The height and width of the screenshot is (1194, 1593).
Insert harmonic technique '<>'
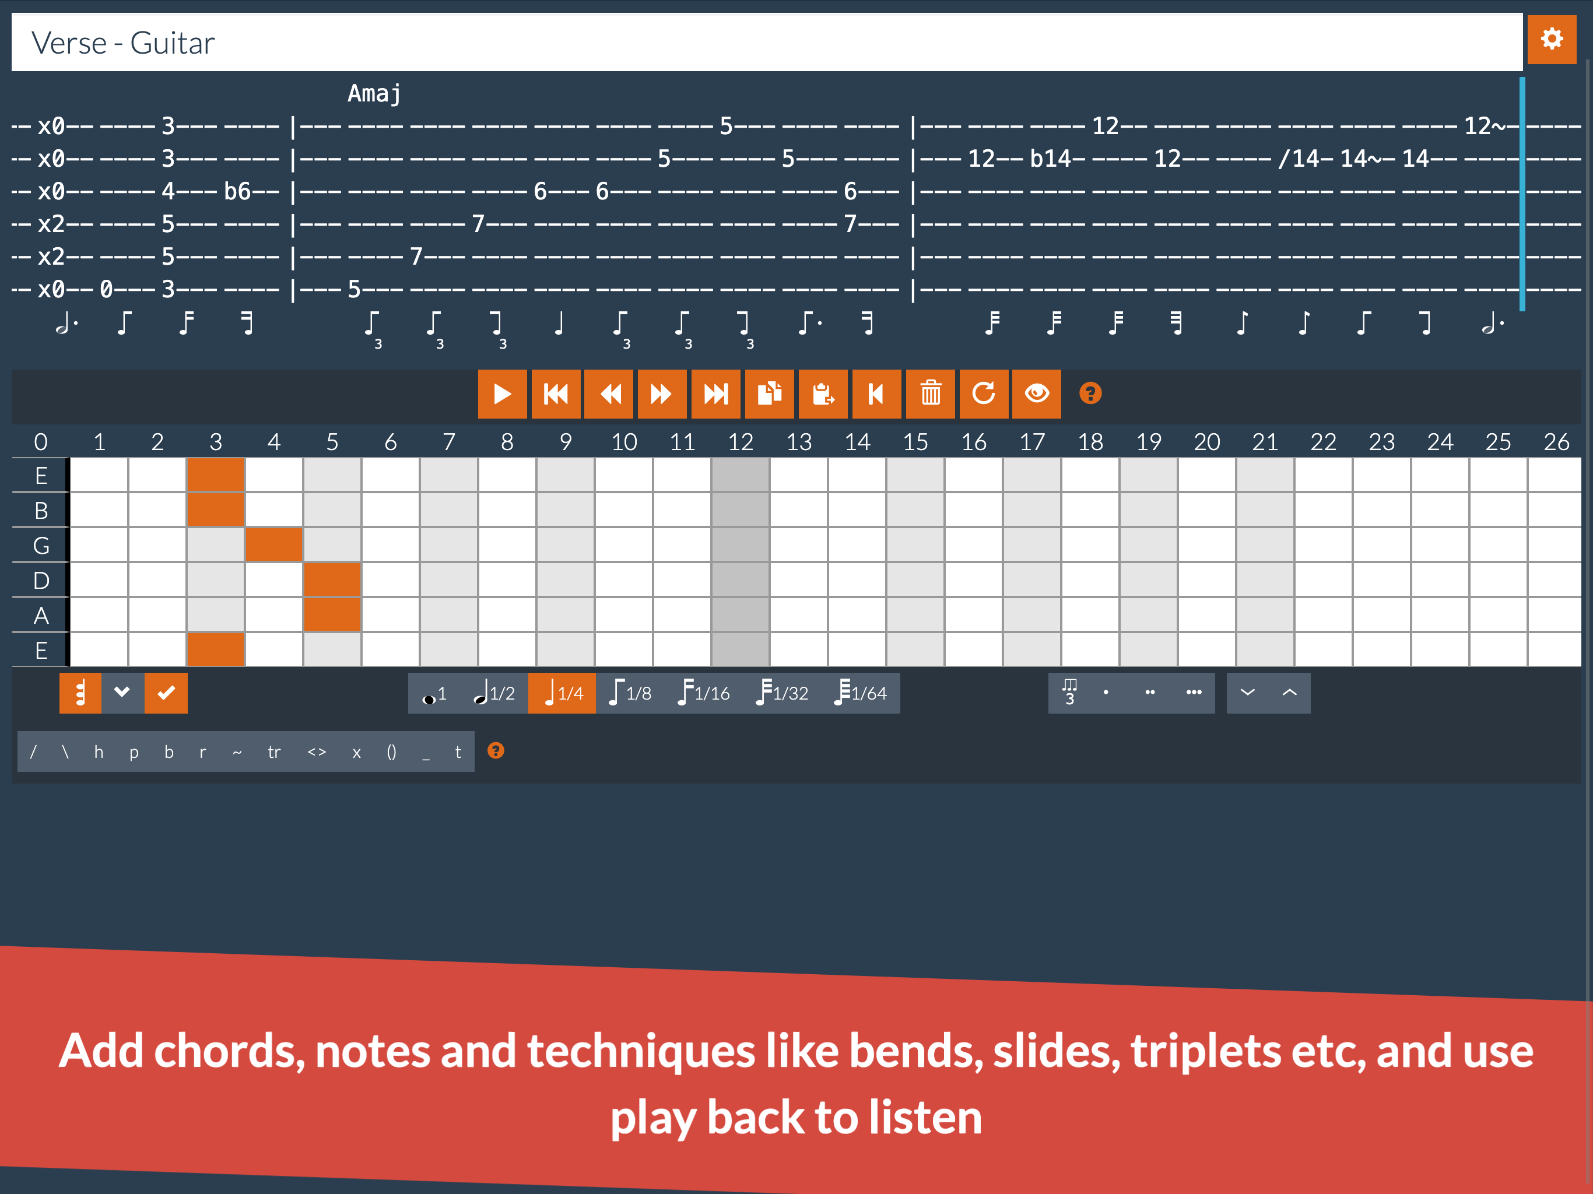click(x=317, y=752)
